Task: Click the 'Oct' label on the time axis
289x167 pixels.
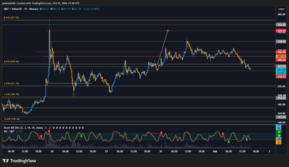Action: coord(215,151)
